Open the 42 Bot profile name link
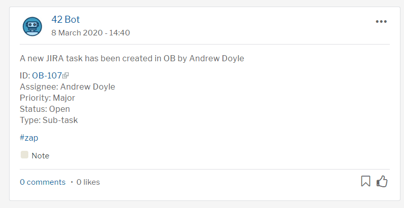Viewport: 404px width, 208px height. tap(65, 19)
